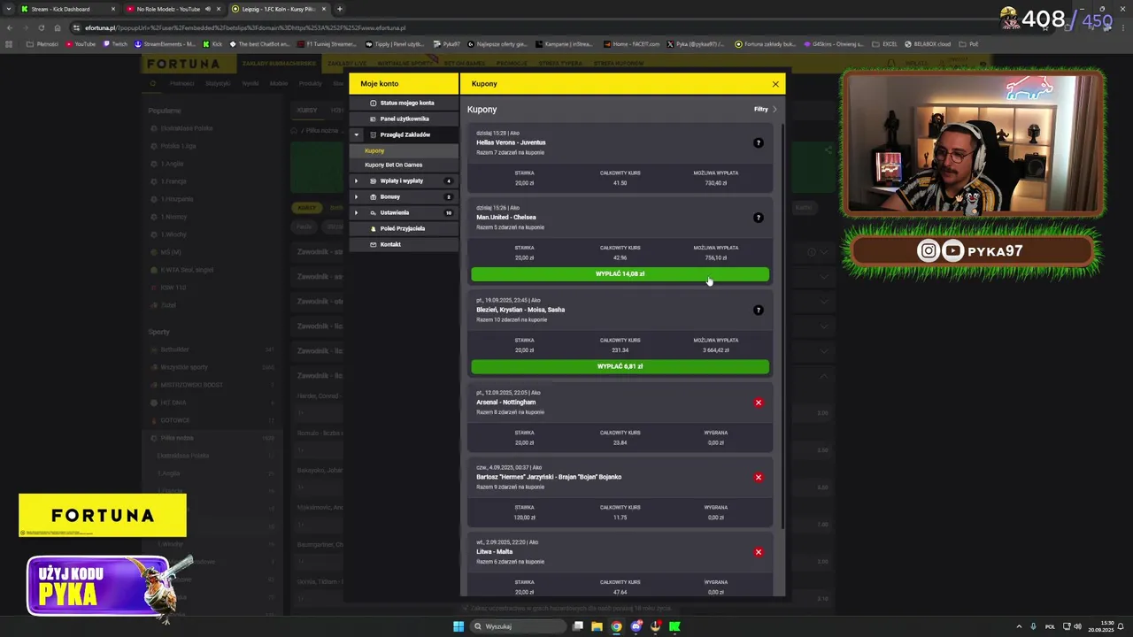Click the Panel użytkownika card icon

click(x=373, y=119)
